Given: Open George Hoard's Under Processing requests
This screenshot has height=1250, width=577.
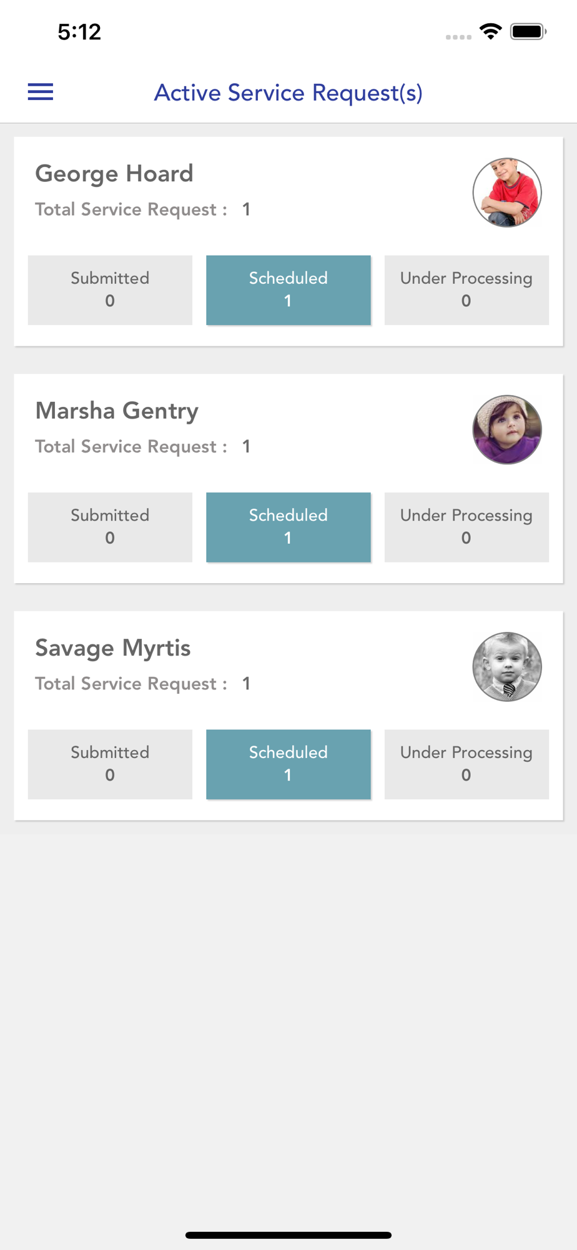Looking at the screenshot, I should coord(466,289).
